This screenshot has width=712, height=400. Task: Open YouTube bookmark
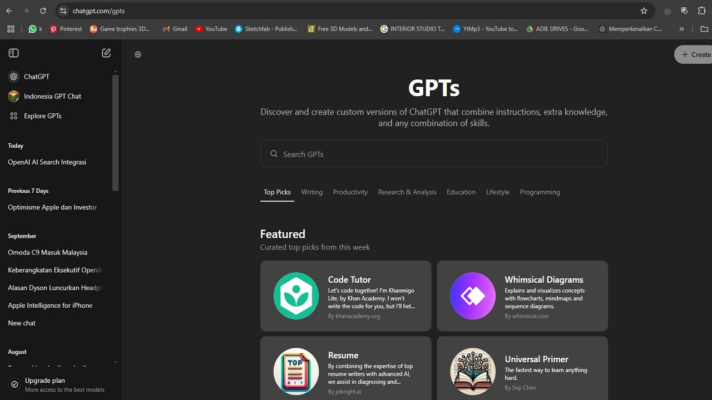coord(211,29)
